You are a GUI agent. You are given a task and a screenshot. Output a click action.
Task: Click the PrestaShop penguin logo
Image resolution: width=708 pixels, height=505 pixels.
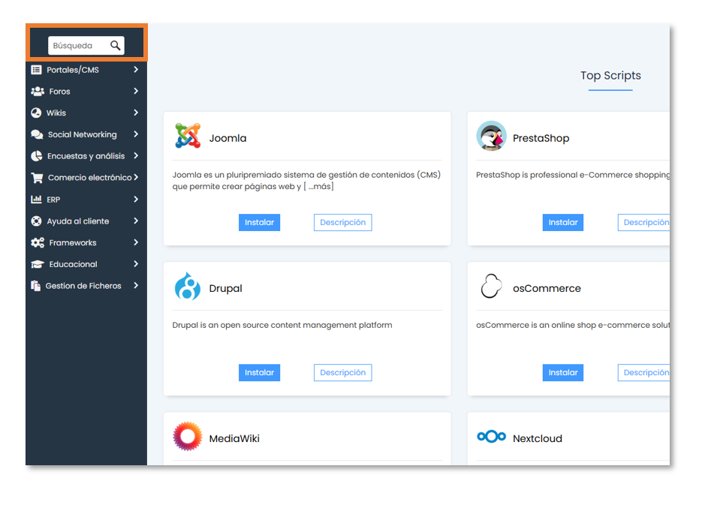[491, 136]
